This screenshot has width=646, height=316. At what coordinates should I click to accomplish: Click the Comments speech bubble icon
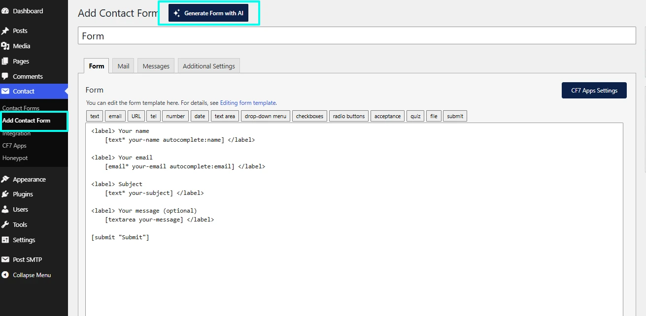(5, 76)
